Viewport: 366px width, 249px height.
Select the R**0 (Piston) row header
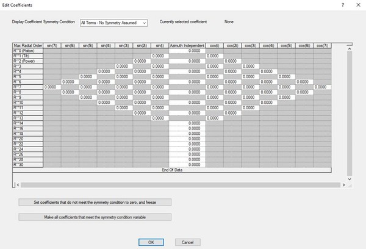[x=27, y=51]
